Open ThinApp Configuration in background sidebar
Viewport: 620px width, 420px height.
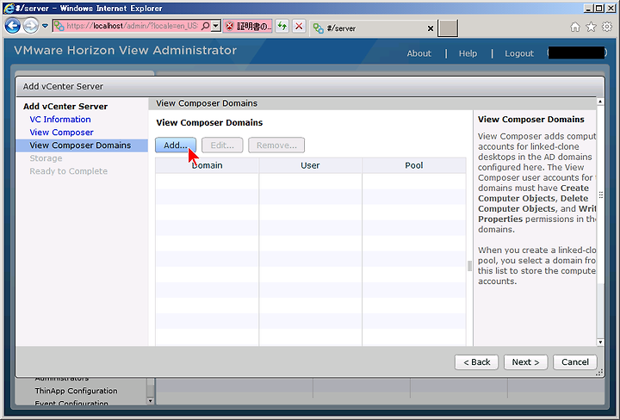[x=76, y=391]
